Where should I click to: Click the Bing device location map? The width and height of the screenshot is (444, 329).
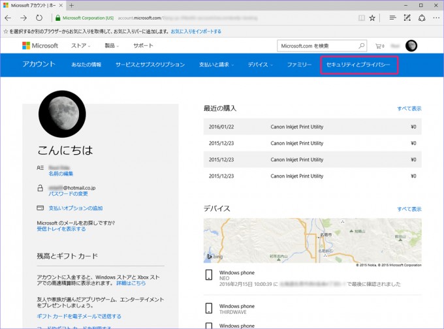click(x=312, y=240)
